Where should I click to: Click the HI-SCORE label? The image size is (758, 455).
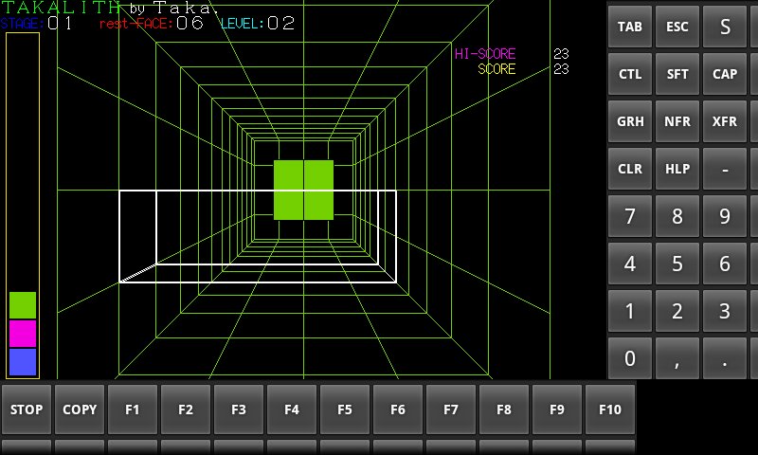[485, 54]
